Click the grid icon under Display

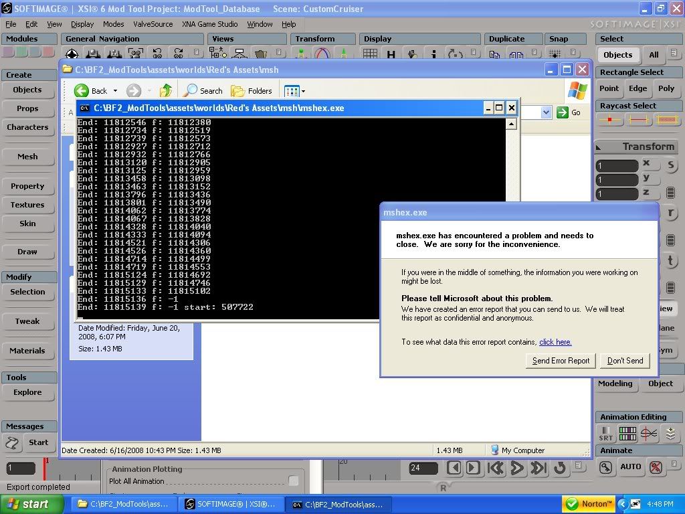[x=370, y=54]
